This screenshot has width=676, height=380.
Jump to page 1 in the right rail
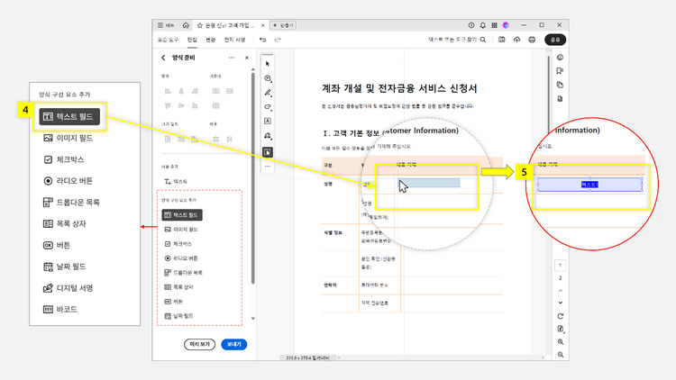(x=560, y=266)
